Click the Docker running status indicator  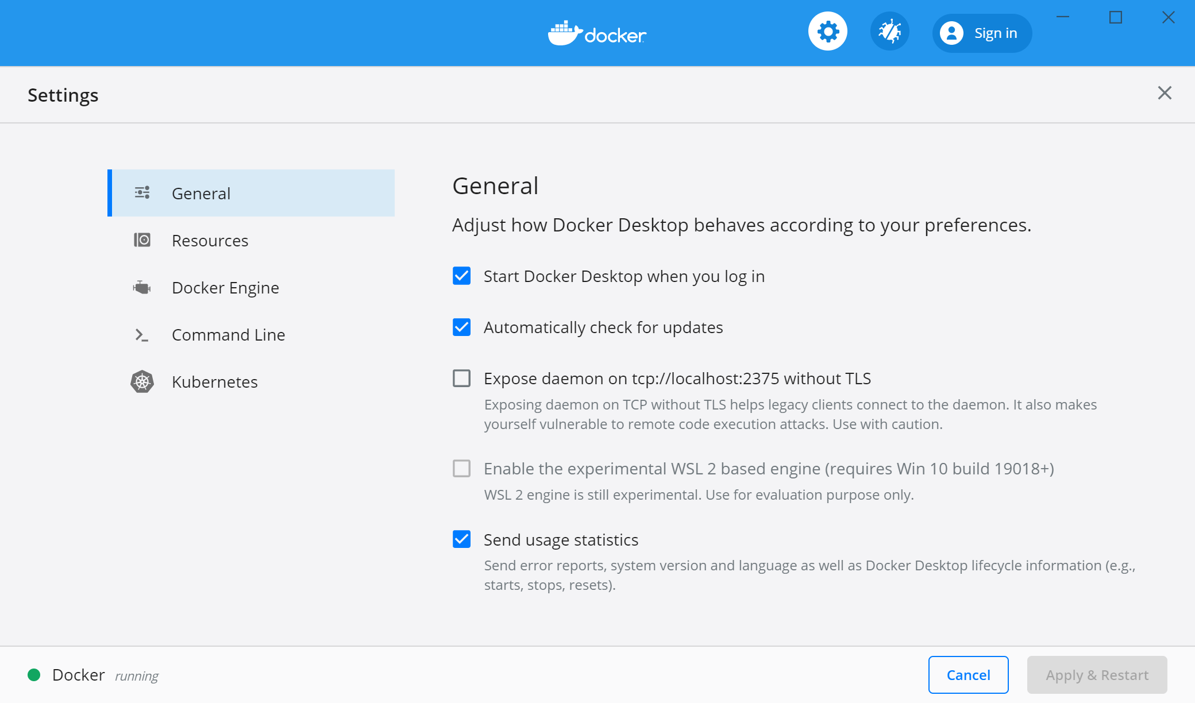click(x=33, y=674)
